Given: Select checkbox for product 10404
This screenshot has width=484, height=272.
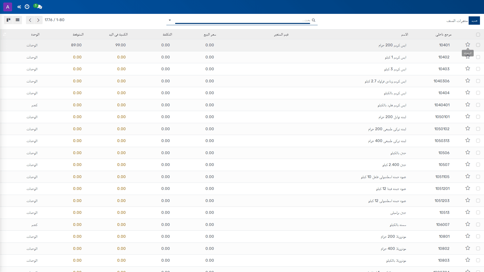Looking at the screenshot, I should coord(478,93).
